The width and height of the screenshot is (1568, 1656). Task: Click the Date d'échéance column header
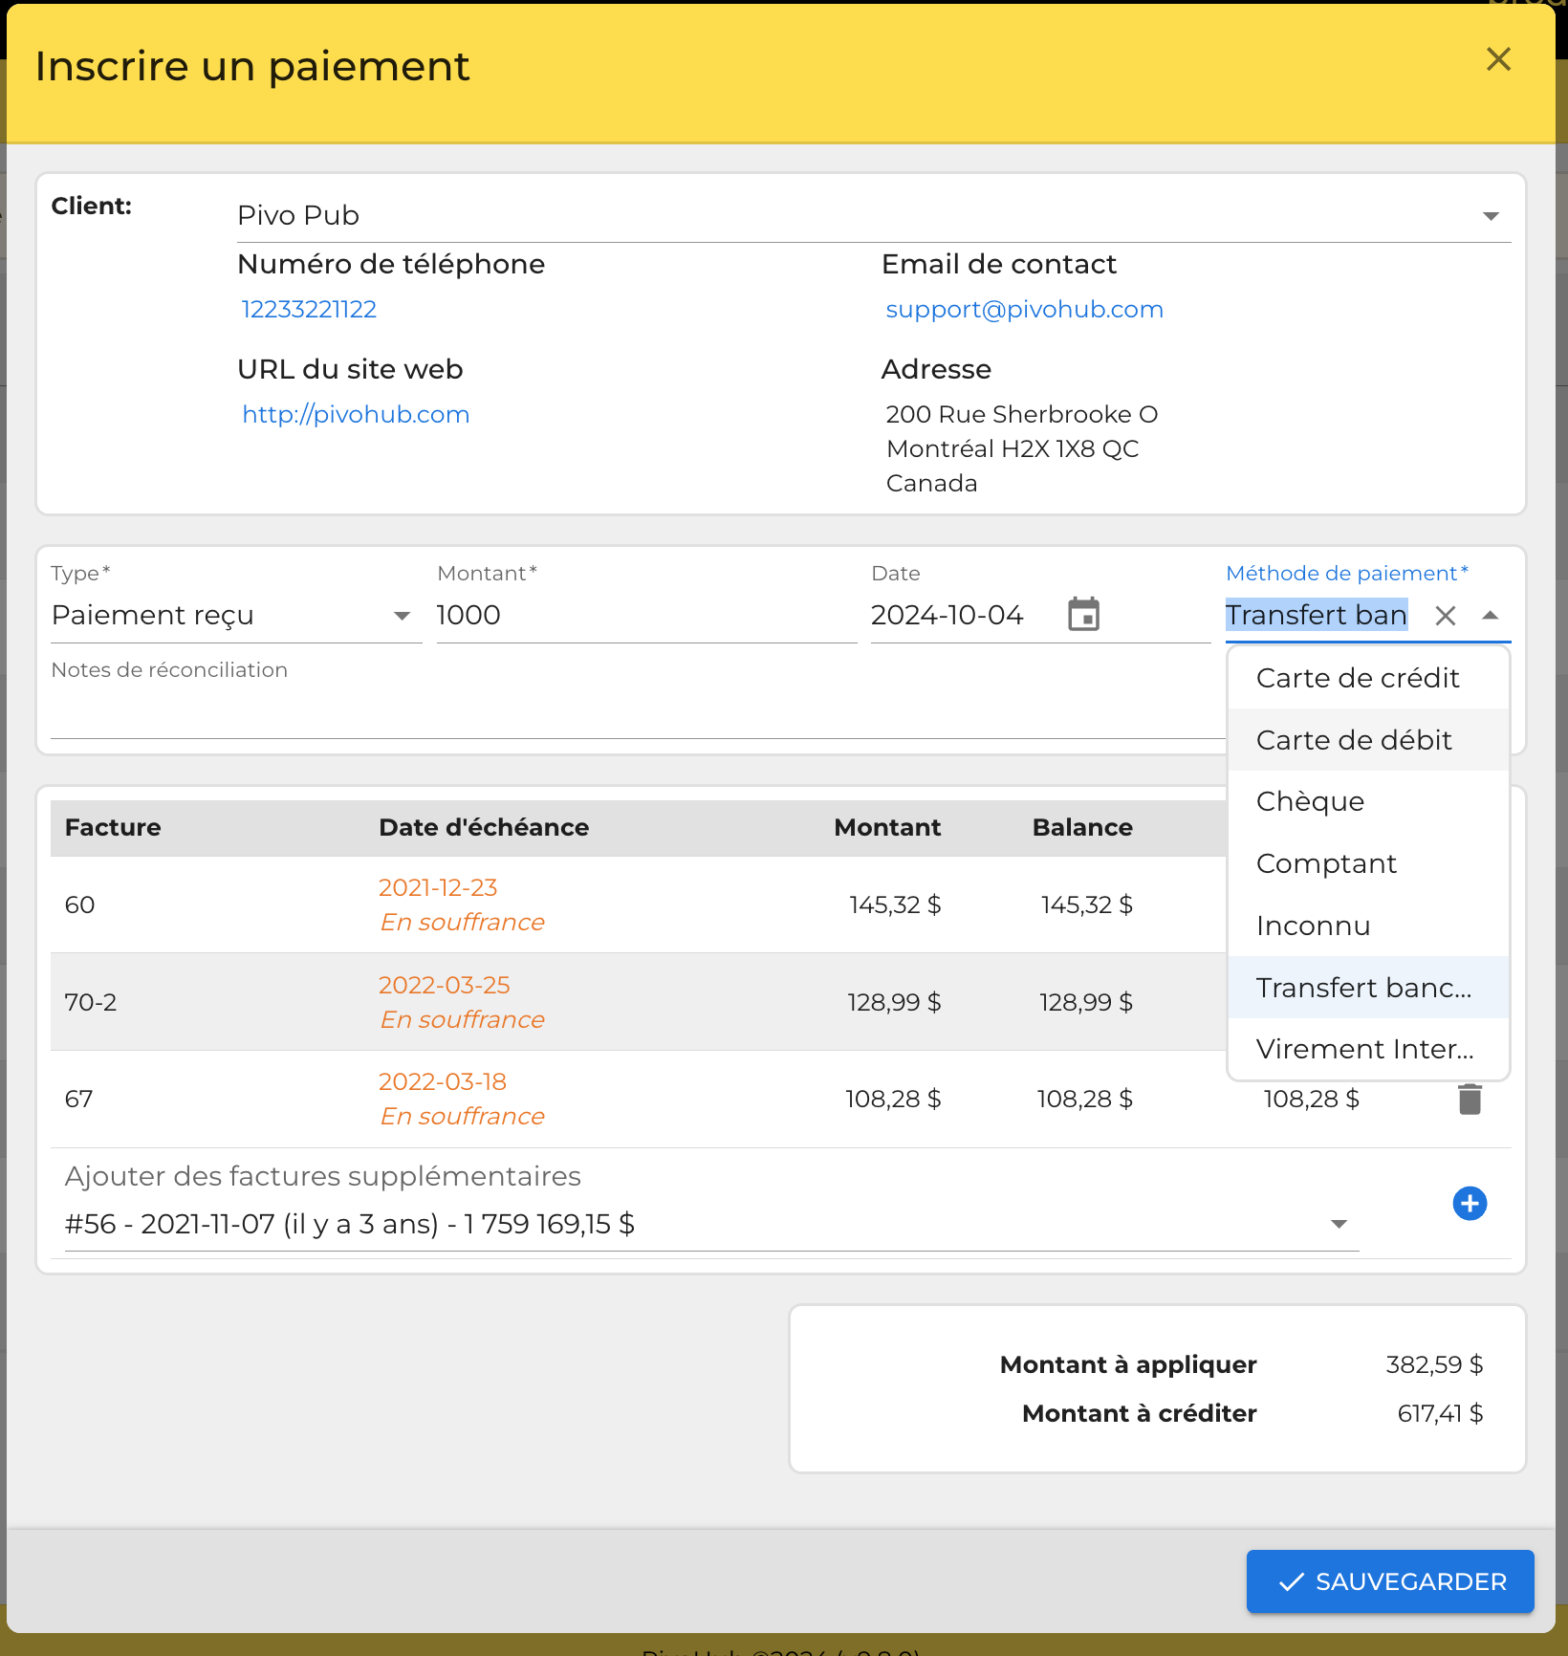click(484, 828)
